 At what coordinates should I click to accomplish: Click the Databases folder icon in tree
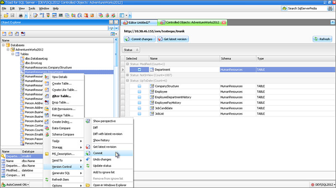click(8, 45)
